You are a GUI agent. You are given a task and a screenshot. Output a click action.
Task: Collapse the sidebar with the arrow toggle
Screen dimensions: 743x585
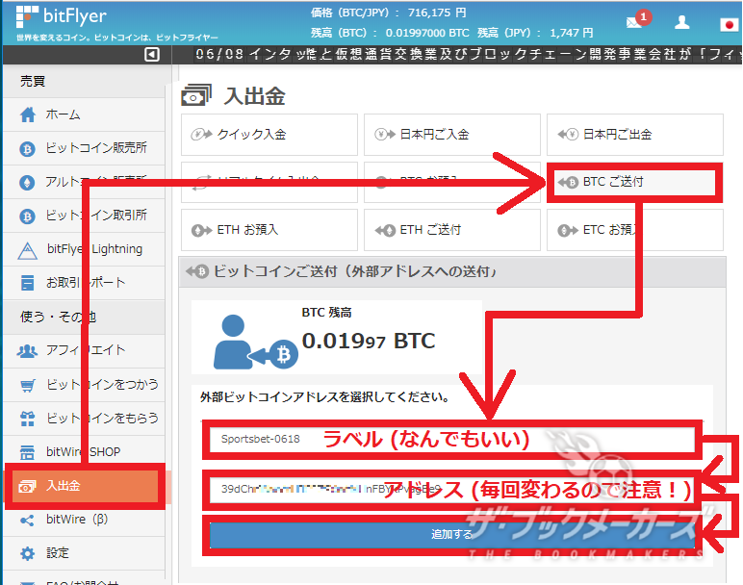pyautogui.click(x=152, y=55)
